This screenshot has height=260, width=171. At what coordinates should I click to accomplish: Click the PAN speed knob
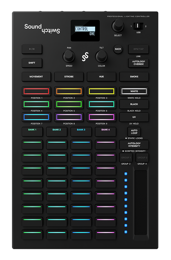point(69,56)
